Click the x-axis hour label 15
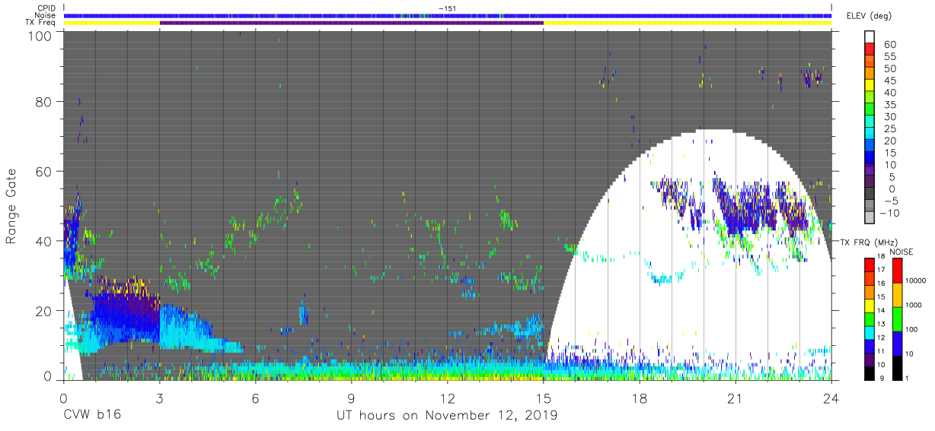Screen dimensions: 935x431 (x=544, y=398)
